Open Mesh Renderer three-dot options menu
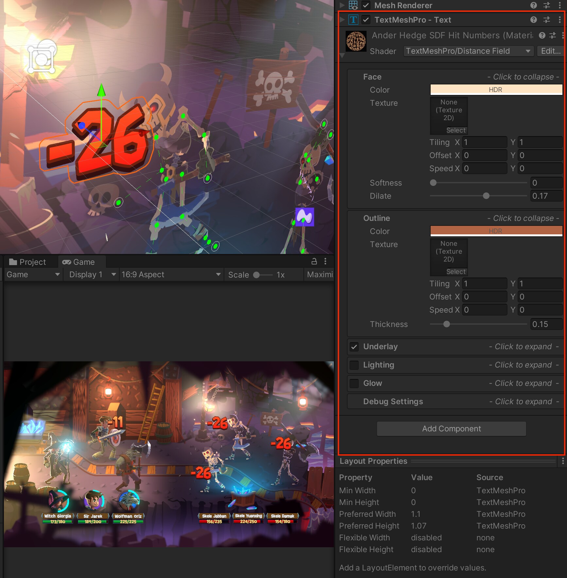 coord(559,5)
